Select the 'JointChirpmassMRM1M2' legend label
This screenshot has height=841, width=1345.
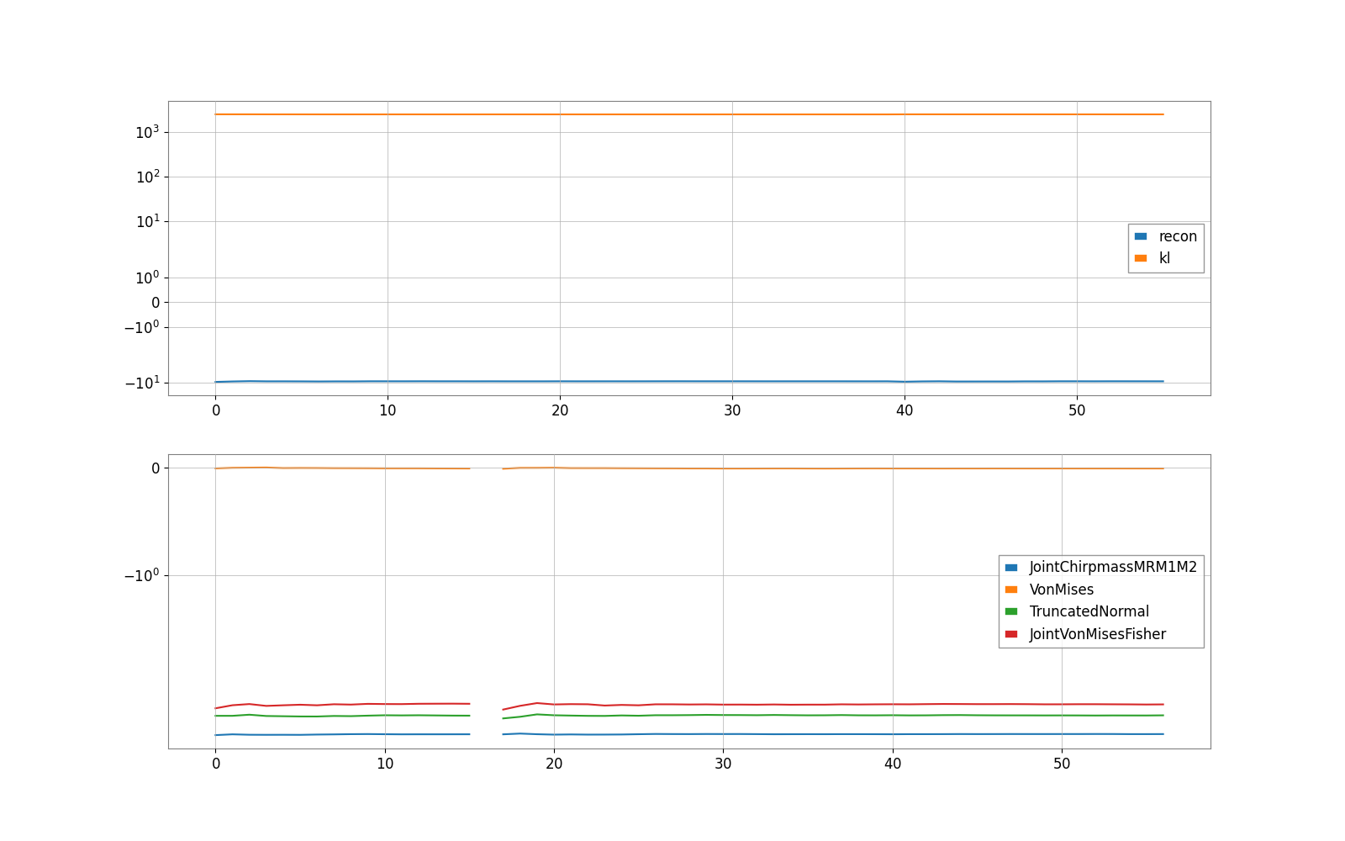pyautogui.click(x=1113, y=567)
